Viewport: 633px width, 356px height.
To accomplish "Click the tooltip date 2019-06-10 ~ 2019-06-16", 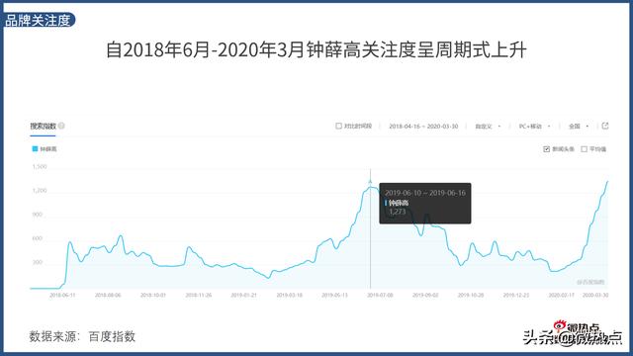I will 425,193.
